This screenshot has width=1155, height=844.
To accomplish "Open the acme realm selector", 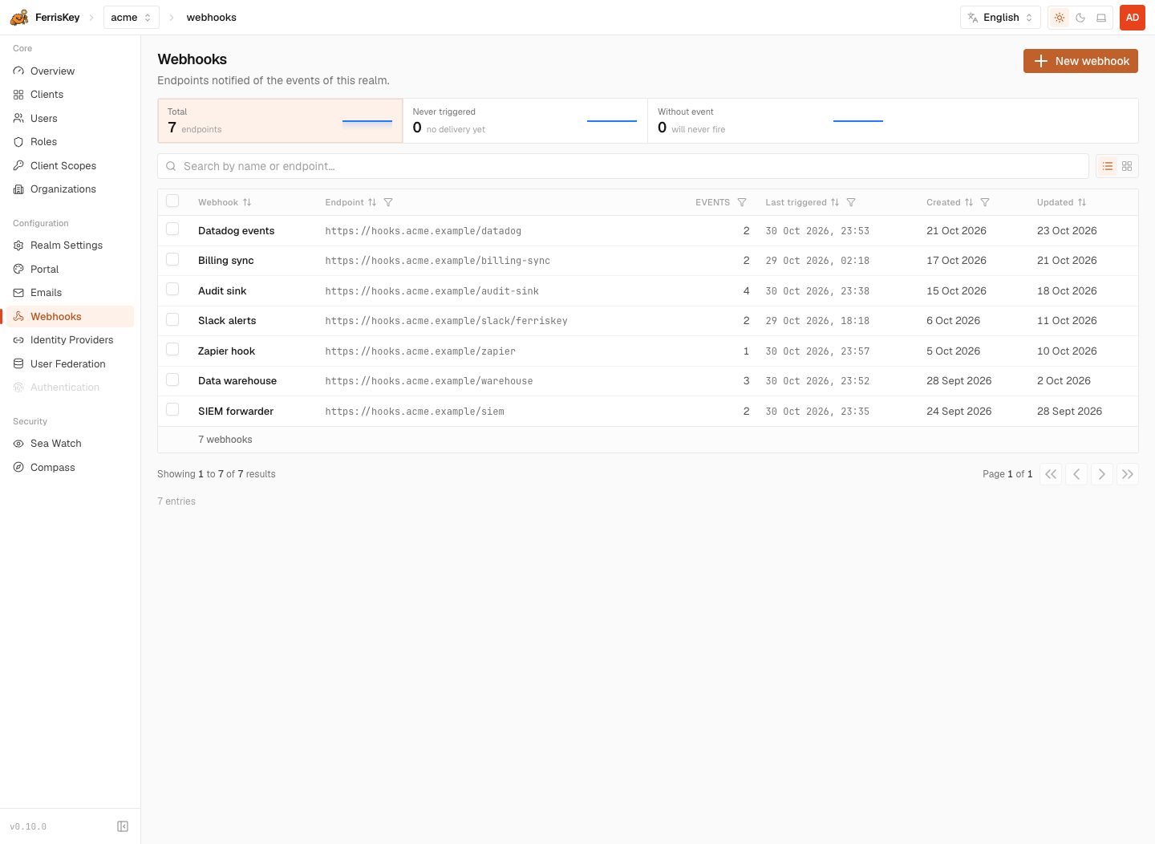I will tap(131, 18).
